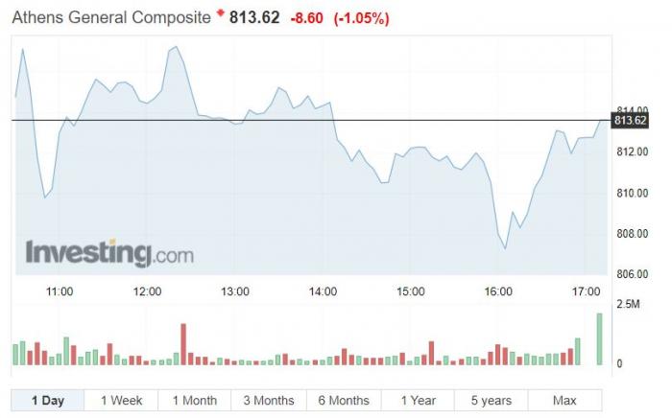Click the tallest green volume bar at far right
Image resolution: width=672 pixels, height=418 pixels.
point(600,339)
